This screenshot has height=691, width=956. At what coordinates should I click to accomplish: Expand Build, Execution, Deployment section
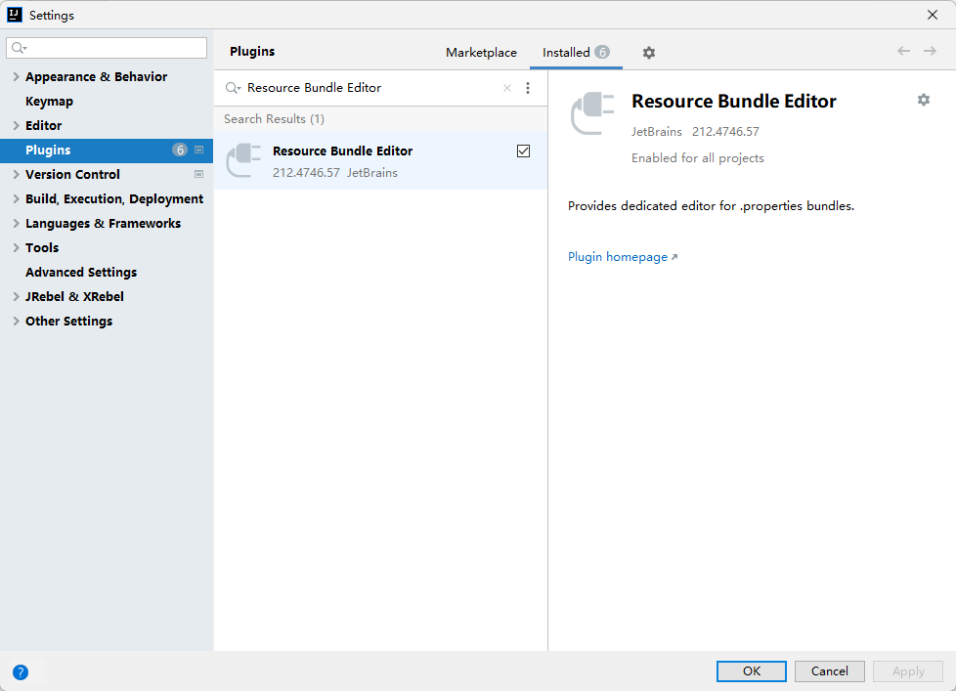tap(16, 199)
